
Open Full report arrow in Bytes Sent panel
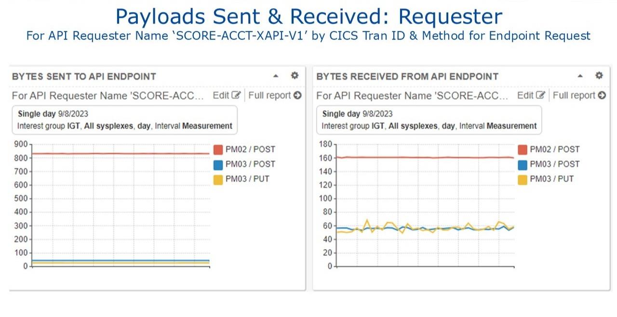coord(297,95)
